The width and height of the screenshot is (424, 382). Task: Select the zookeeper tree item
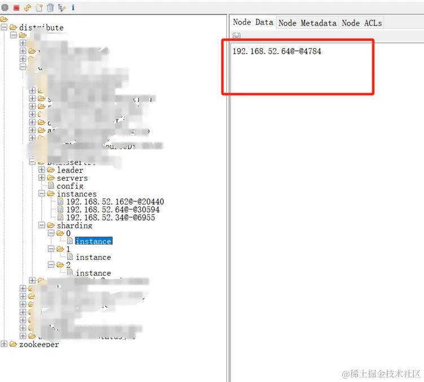pyautogui.click(x=39, y=344)
